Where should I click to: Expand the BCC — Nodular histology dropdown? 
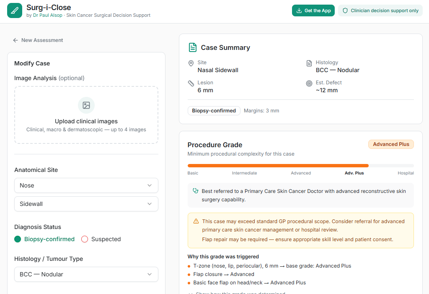point(86,274)
